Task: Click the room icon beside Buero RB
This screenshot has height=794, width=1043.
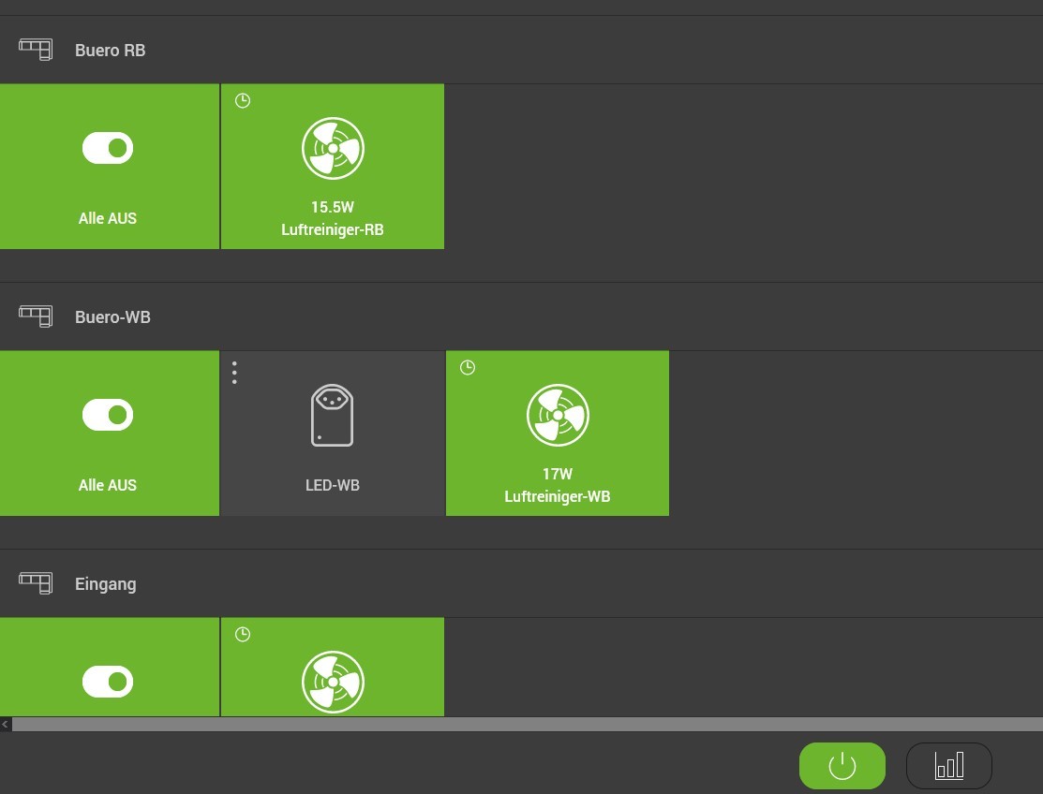Action: coord(36,50)
